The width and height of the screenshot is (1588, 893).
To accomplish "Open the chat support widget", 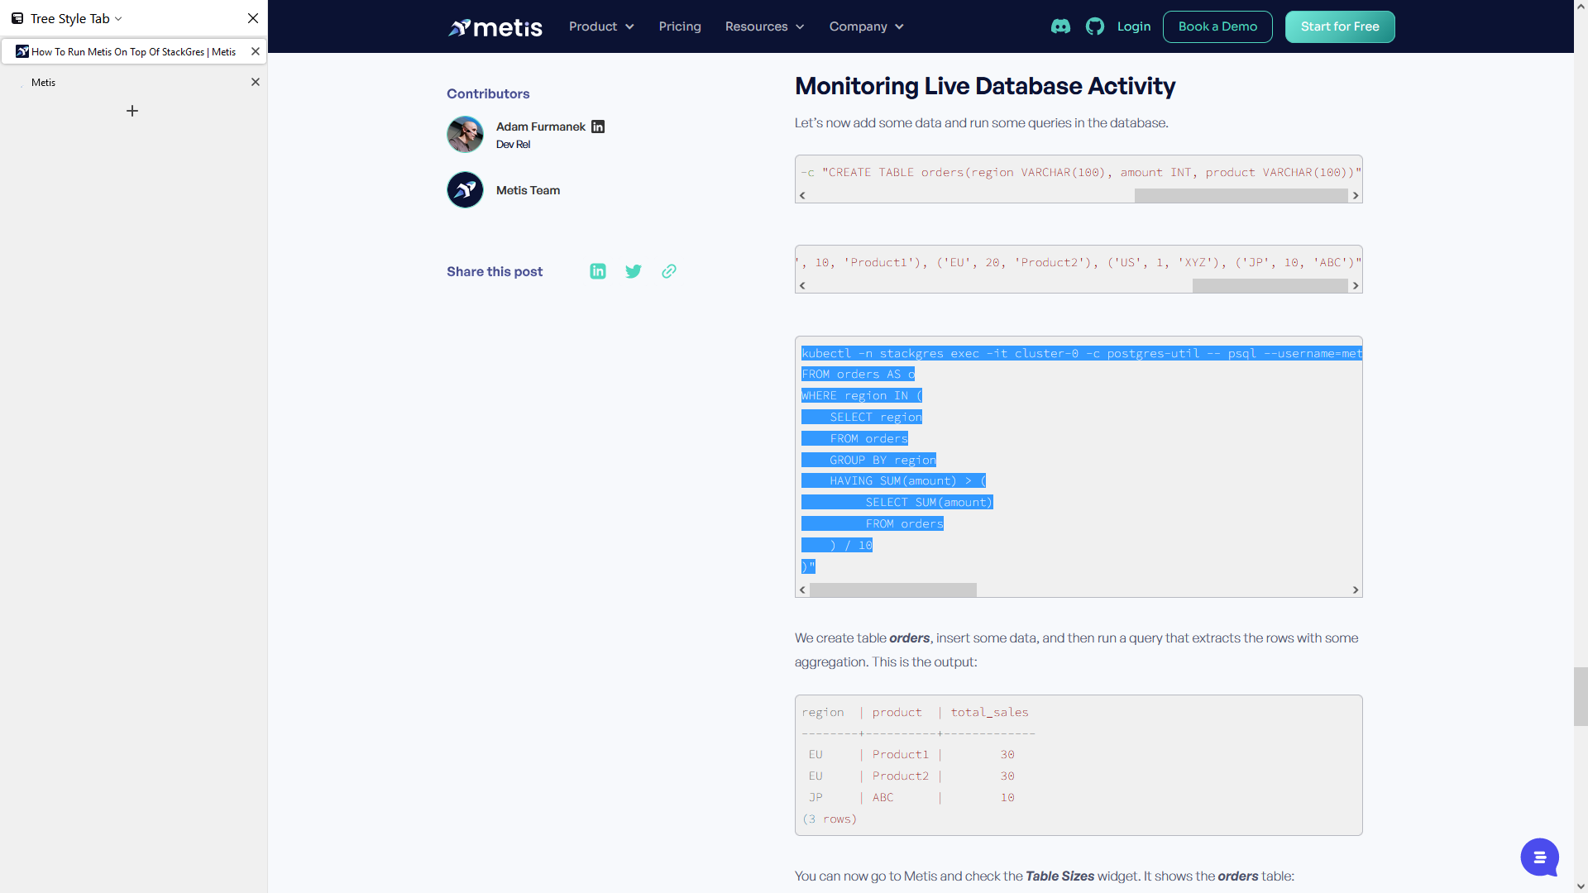I will click(1539, 857).
